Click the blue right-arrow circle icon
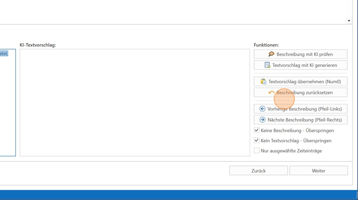 pyautogui.click(x=263, y=120)
